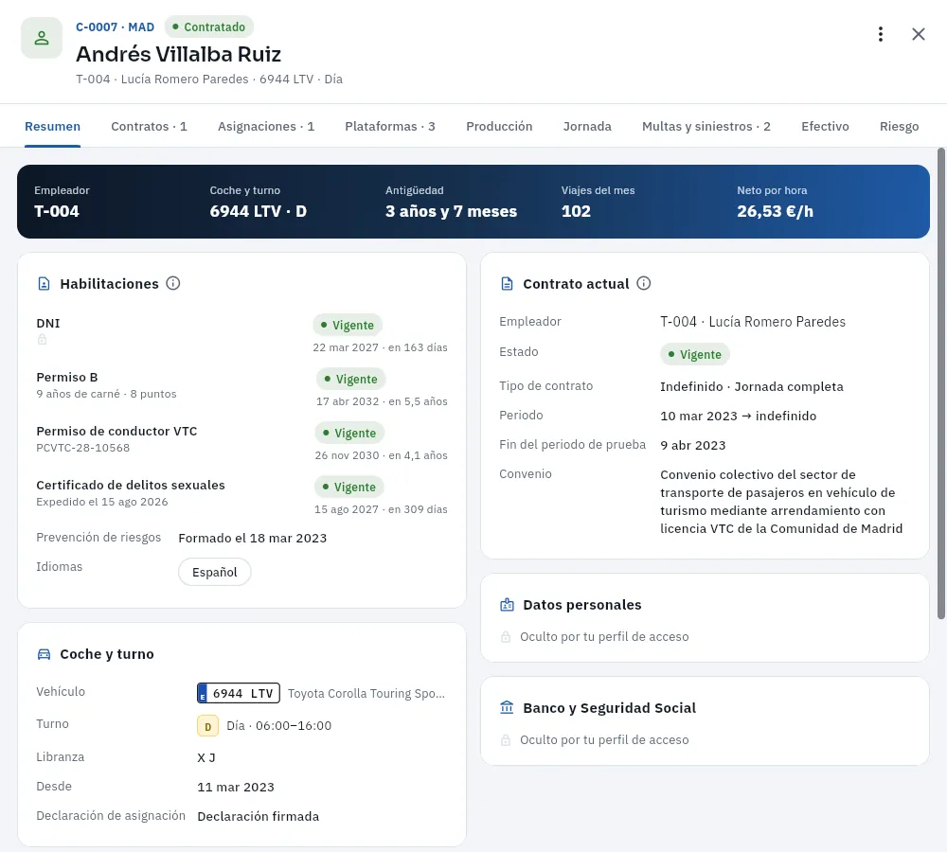The width and height of the screenshot is (947, 852).
Task: Click the bank icon beside Banco y Seguridad Social
Action: click(508, 708)
